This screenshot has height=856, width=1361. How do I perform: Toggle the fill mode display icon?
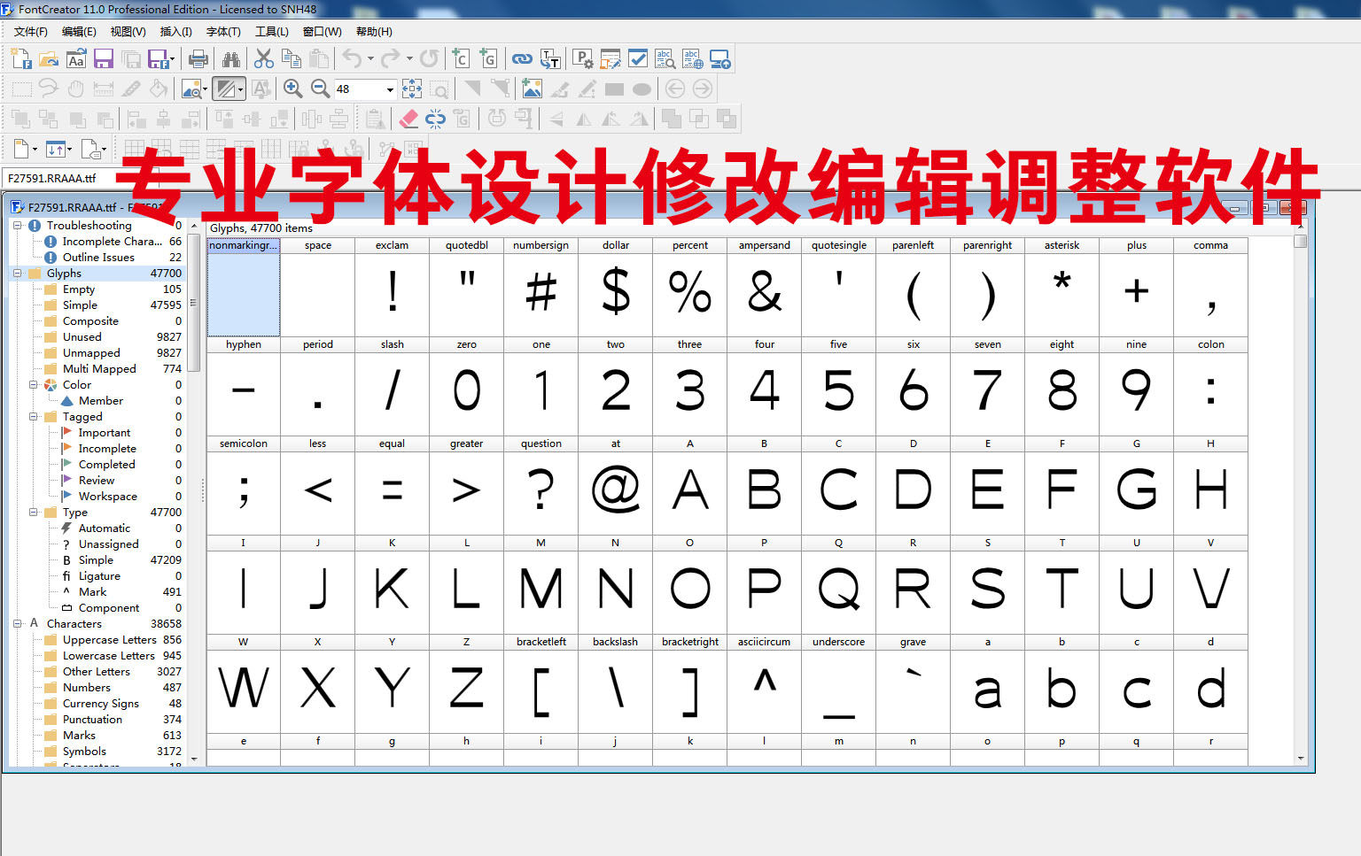click(228, 88)
